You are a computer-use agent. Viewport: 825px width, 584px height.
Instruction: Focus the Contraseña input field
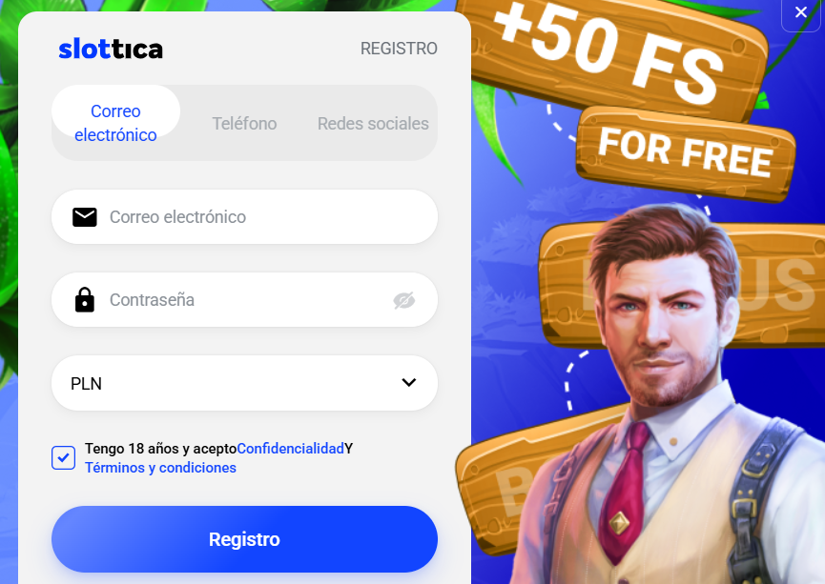pyautogui.click(x=245, y=300)
